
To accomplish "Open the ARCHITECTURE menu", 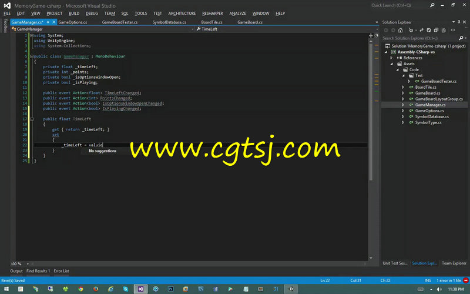I will 182,13.
